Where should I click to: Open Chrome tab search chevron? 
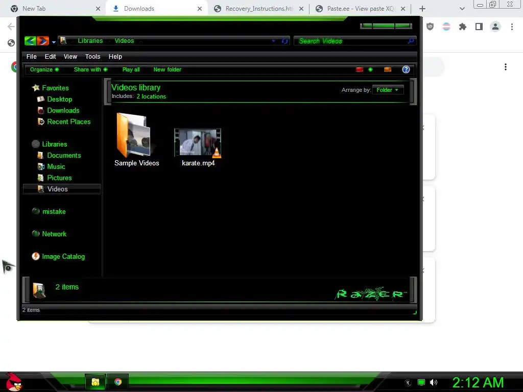click(x=462, y=9)
